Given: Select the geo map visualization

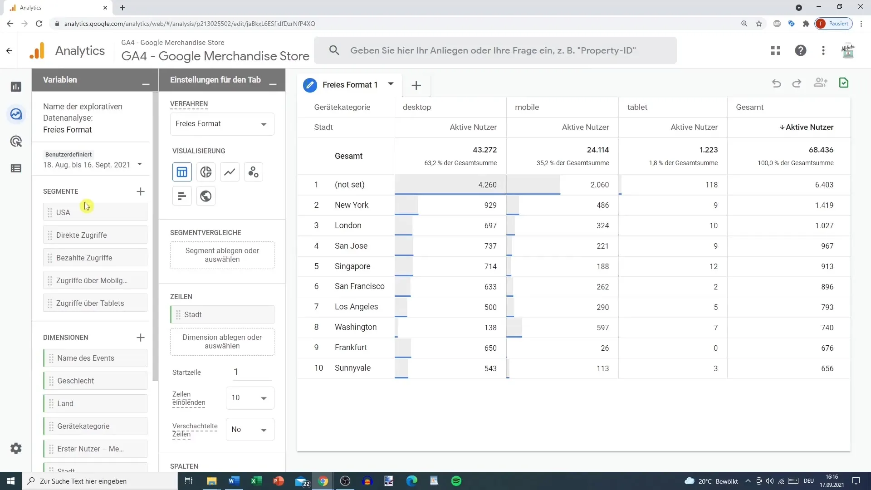Looking at the screenshot, I should pyautogui.click(x=206, y=196).
